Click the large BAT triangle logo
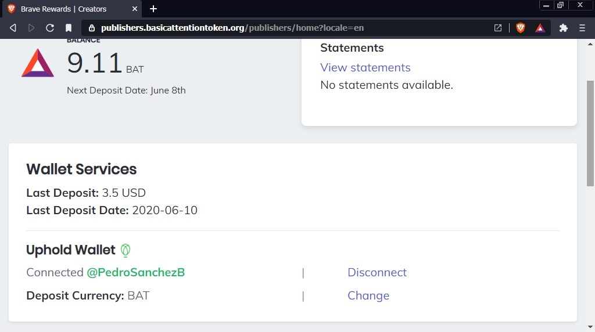 click(38, 63)
